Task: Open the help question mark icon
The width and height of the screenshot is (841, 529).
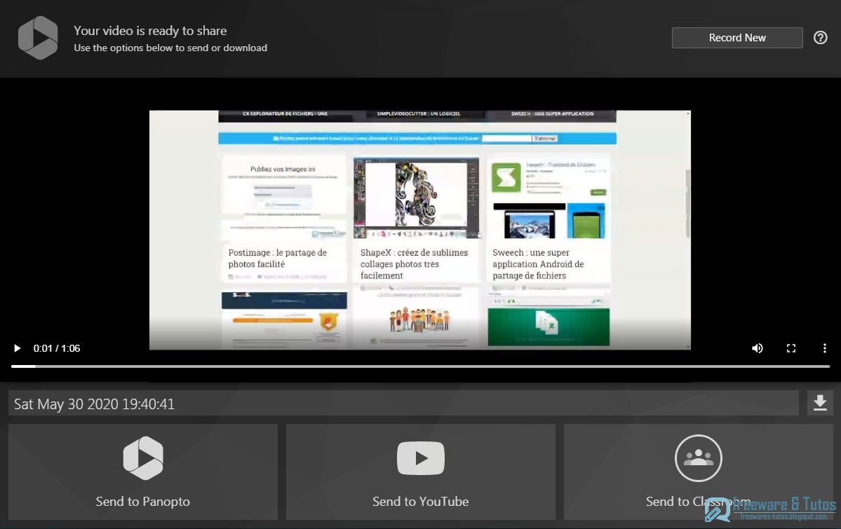Action: [x=820, y=38]
